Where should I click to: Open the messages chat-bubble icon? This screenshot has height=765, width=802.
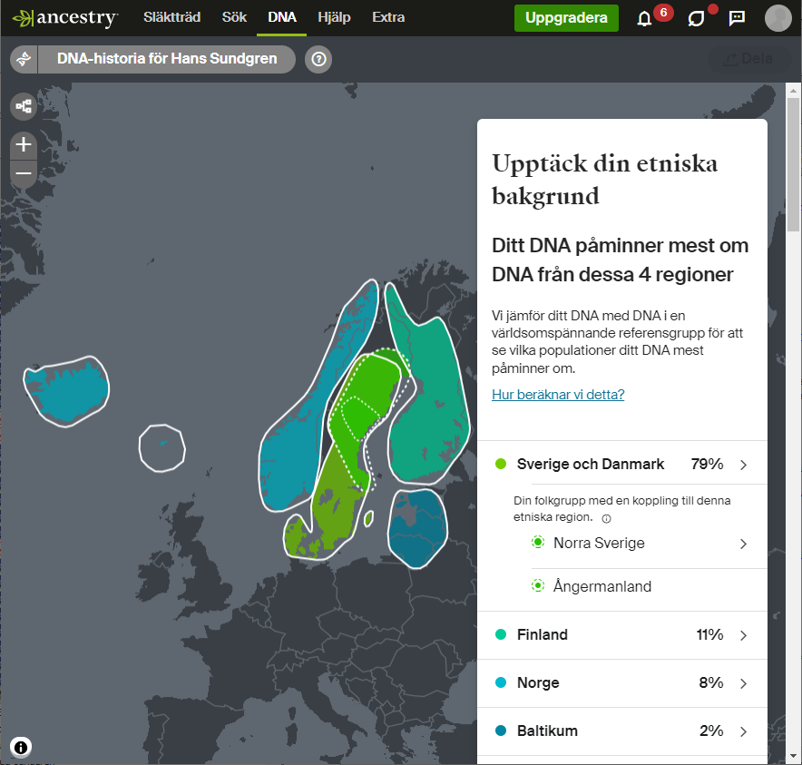696,19
